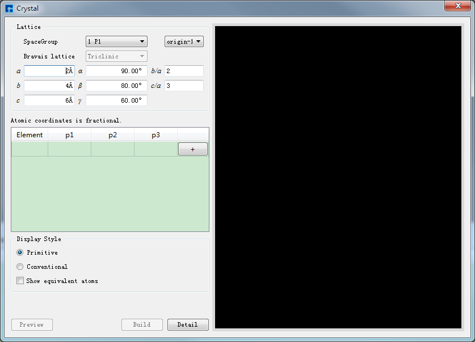The height and width of the screenshot is (342, 475).
Task: Click the Preview button
Action: pyautogui.click(x=32, y=324)
